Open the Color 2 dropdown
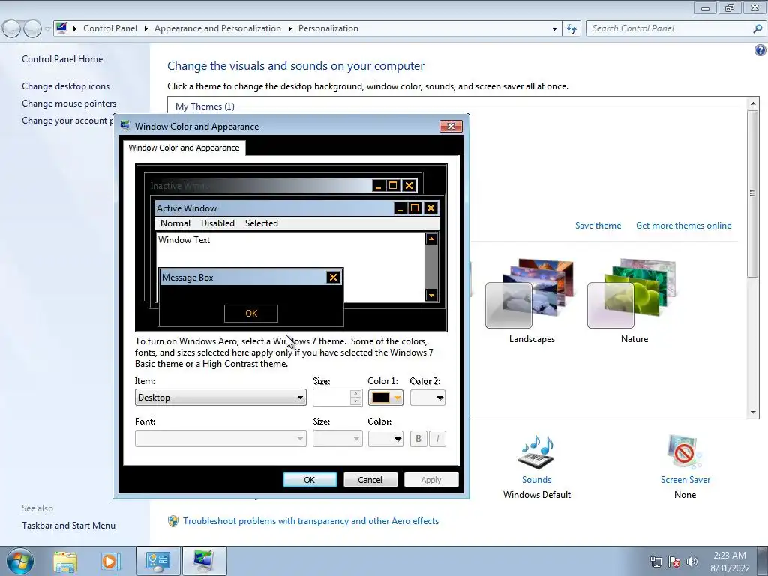This screenshot has height=576, width=768. click(427, 397)
